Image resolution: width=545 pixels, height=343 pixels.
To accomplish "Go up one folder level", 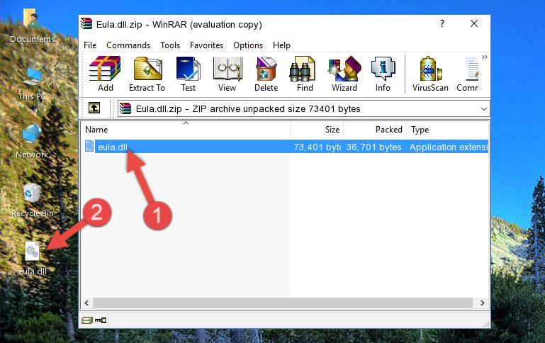I will coord(94,108).
